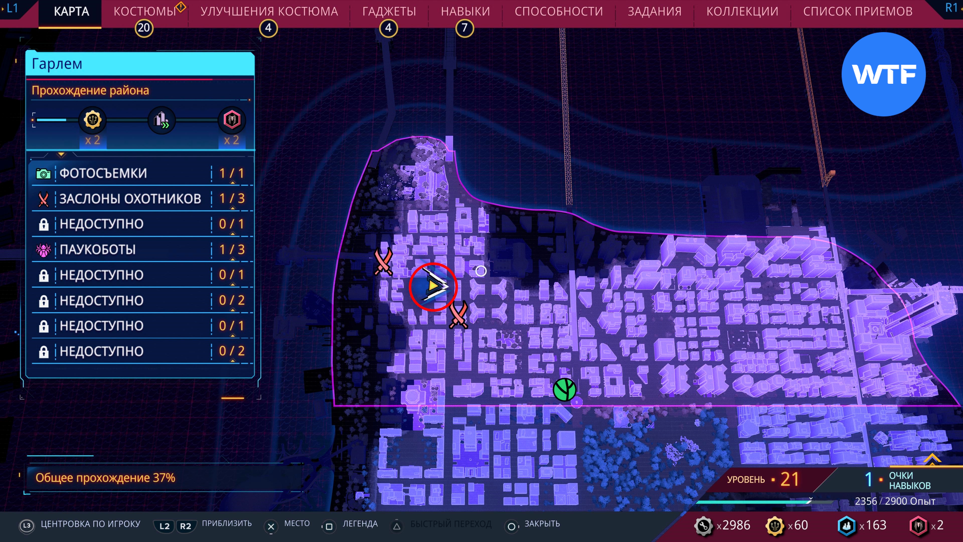Click the gold token district reward icon
This screenshot has width=963, height=542.
92,120
